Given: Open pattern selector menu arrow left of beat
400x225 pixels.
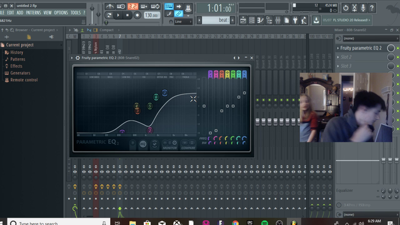Looking at the screenshot, I should 199,20.
